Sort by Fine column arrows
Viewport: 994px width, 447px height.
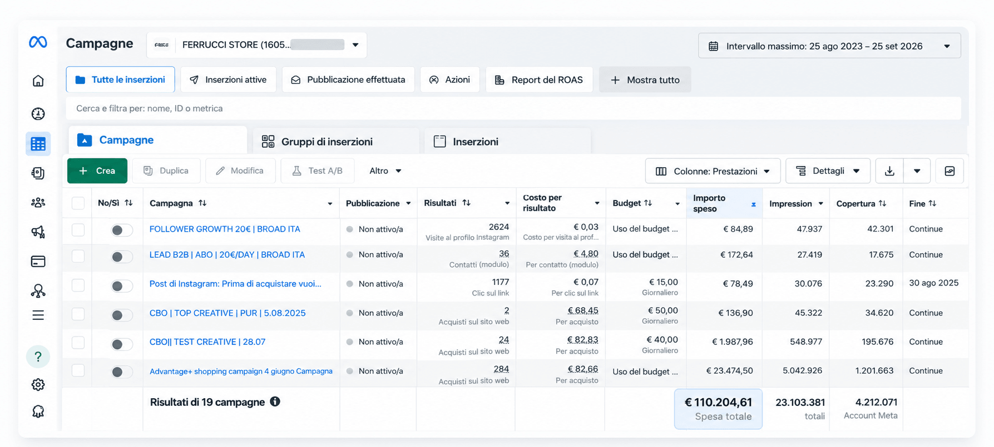click(x=932, y=203)
